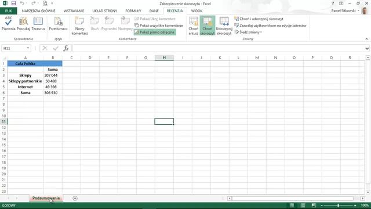Click the Usuń comment button

click(94, 24)
